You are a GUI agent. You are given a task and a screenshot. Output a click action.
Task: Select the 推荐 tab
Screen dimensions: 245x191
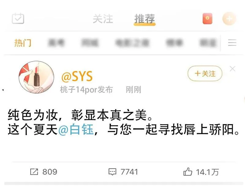coord(145,19)
